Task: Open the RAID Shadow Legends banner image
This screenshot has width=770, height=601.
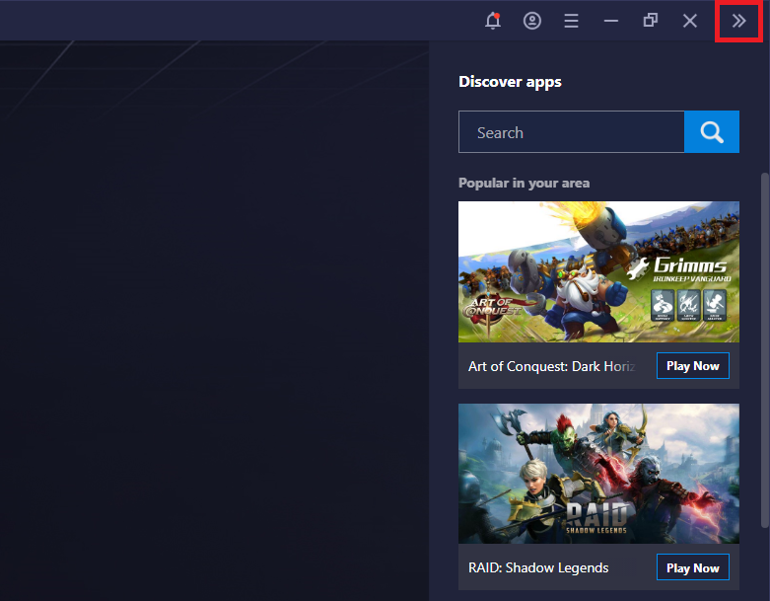Action: pos(598,474)
